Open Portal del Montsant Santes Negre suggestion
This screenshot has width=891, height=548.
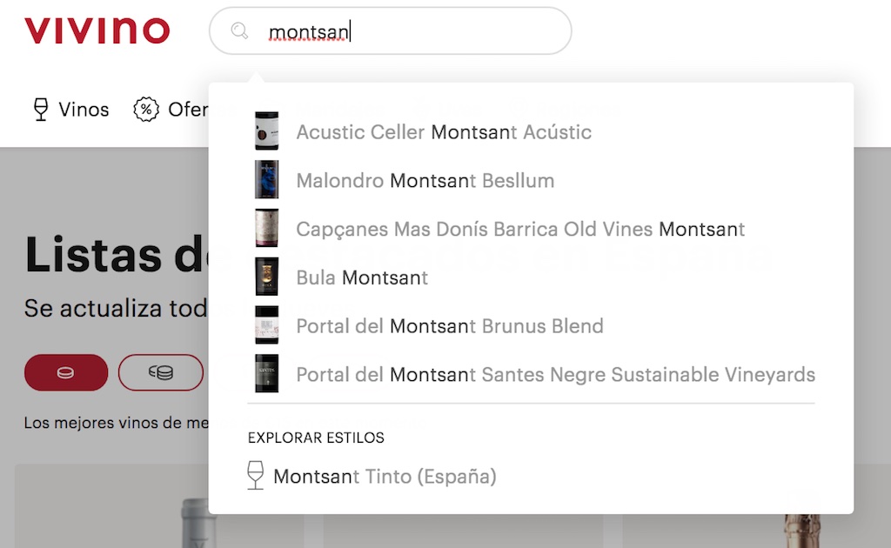point(555,375)
